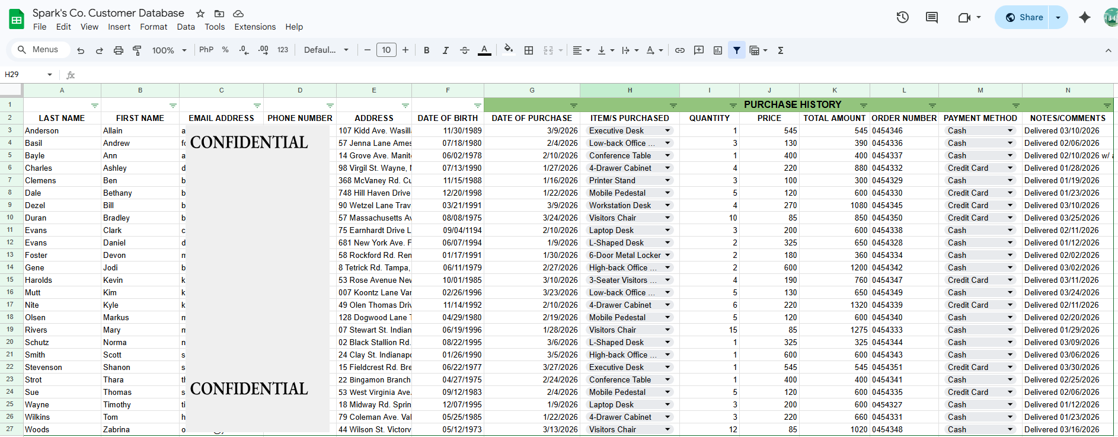Image resolution: width=1118 pixels, height=437 pixels.
Task: Format as percent with % icon
Action: (225, 50)
